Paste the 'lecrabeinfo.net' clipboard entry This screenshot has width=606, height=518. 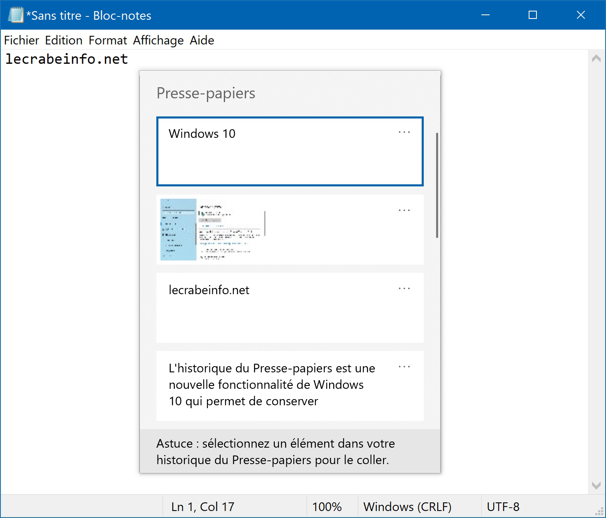[290, 308]
